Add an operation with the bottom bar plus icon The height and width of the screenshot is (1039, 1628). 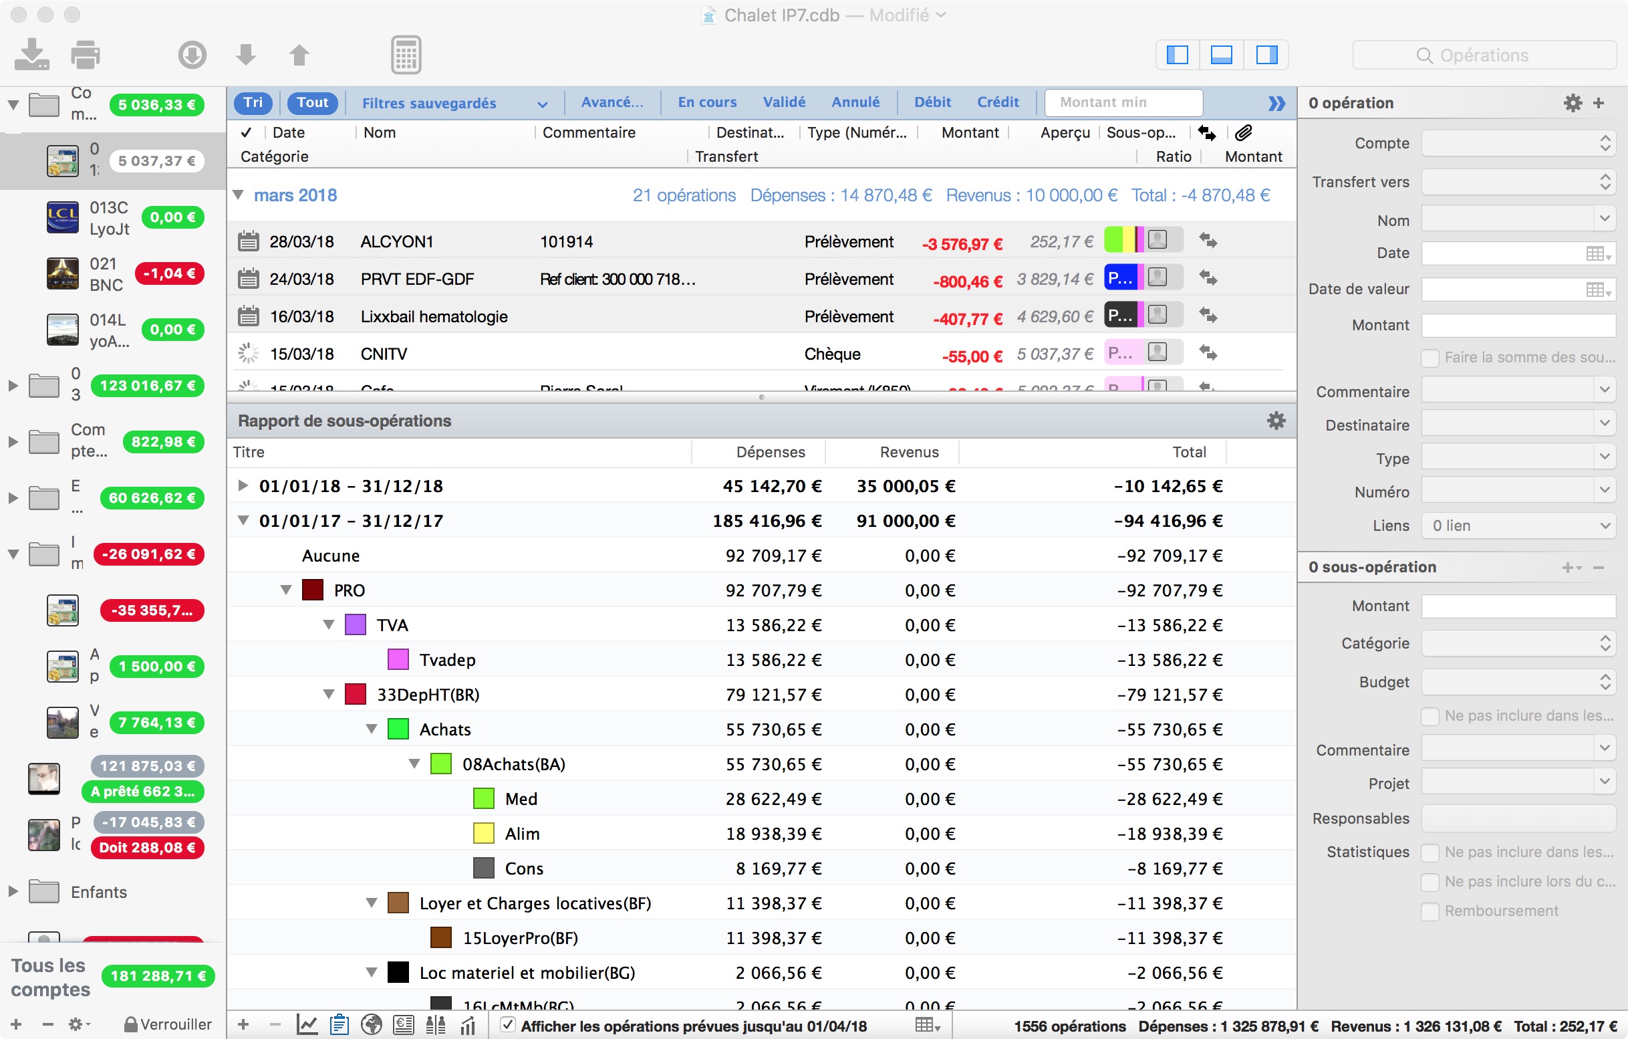243,1026
